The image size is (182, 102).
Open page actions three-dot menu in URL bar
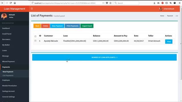click(x=103, y=3)
